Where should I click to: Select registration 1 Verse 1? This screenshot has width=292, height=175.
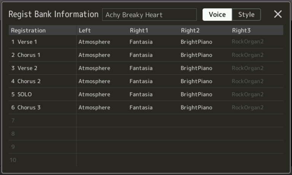[24, 42]
